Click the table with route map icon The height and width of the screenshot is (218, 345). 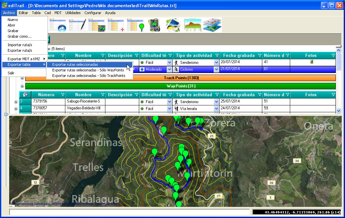point(97,25)
